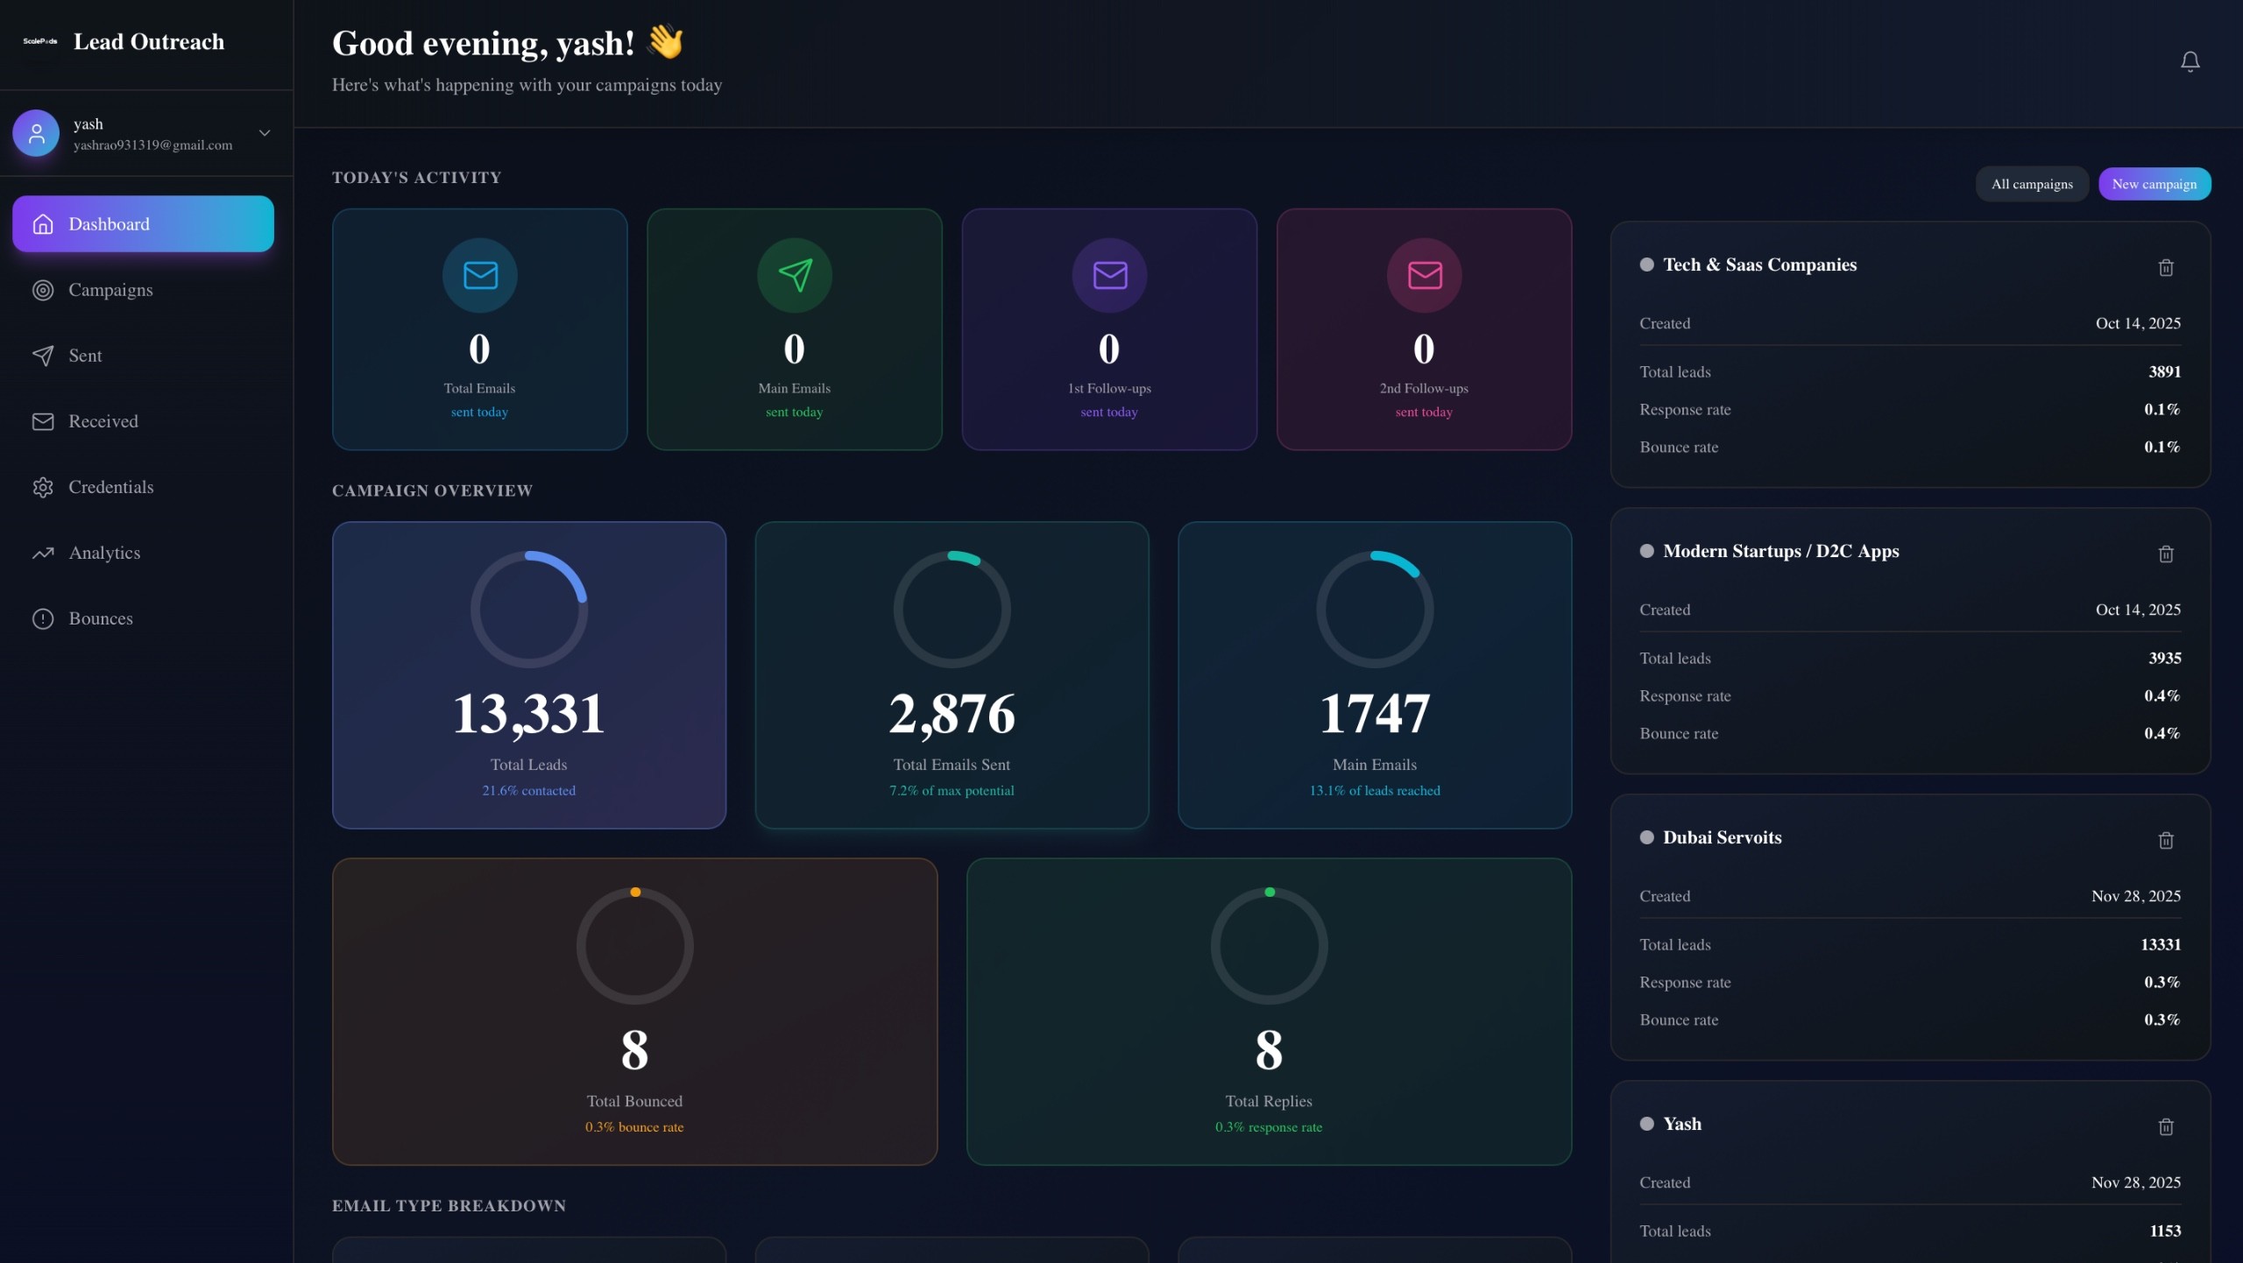Image resolution: width=2243 pixels, height=1263 pixels.
Task: Delete the Modern Startups / D2C Apps campaign
Action: pos(2165,554)
